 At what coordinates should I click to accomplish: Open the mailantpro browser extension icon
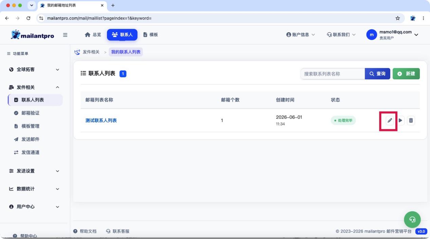(413, 18)
